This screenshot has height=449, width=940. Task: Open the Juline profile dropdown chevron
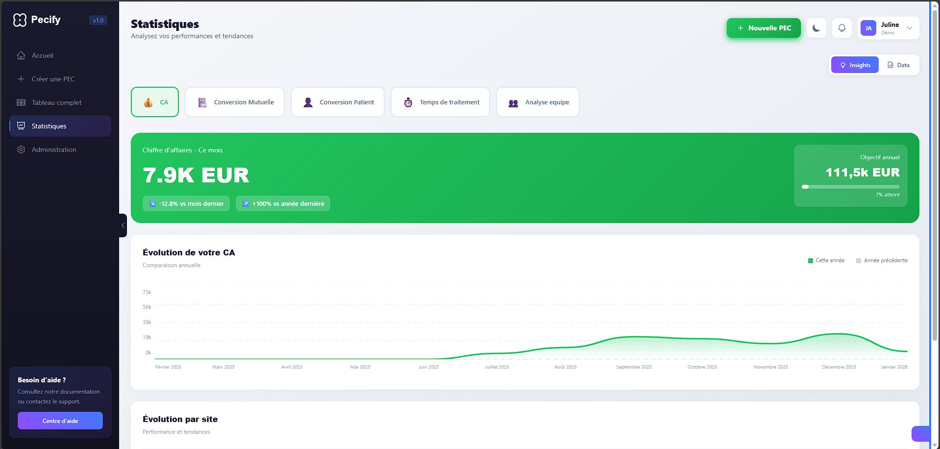(909, 28)
